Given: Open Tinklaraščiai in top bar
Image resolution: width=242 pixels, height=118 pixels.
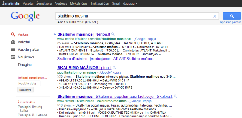Looking at the screenshot, I should pos(100,3).
